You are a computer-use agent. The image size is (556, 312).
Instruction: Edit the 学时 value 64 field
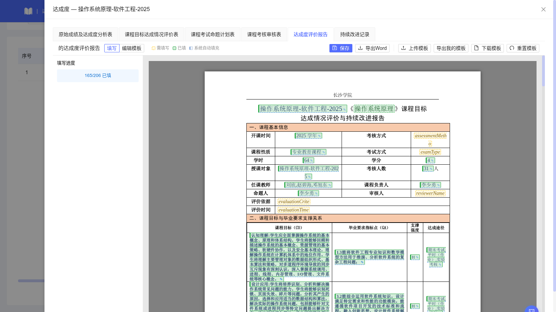pyautogui.click(x=308, y=160)
